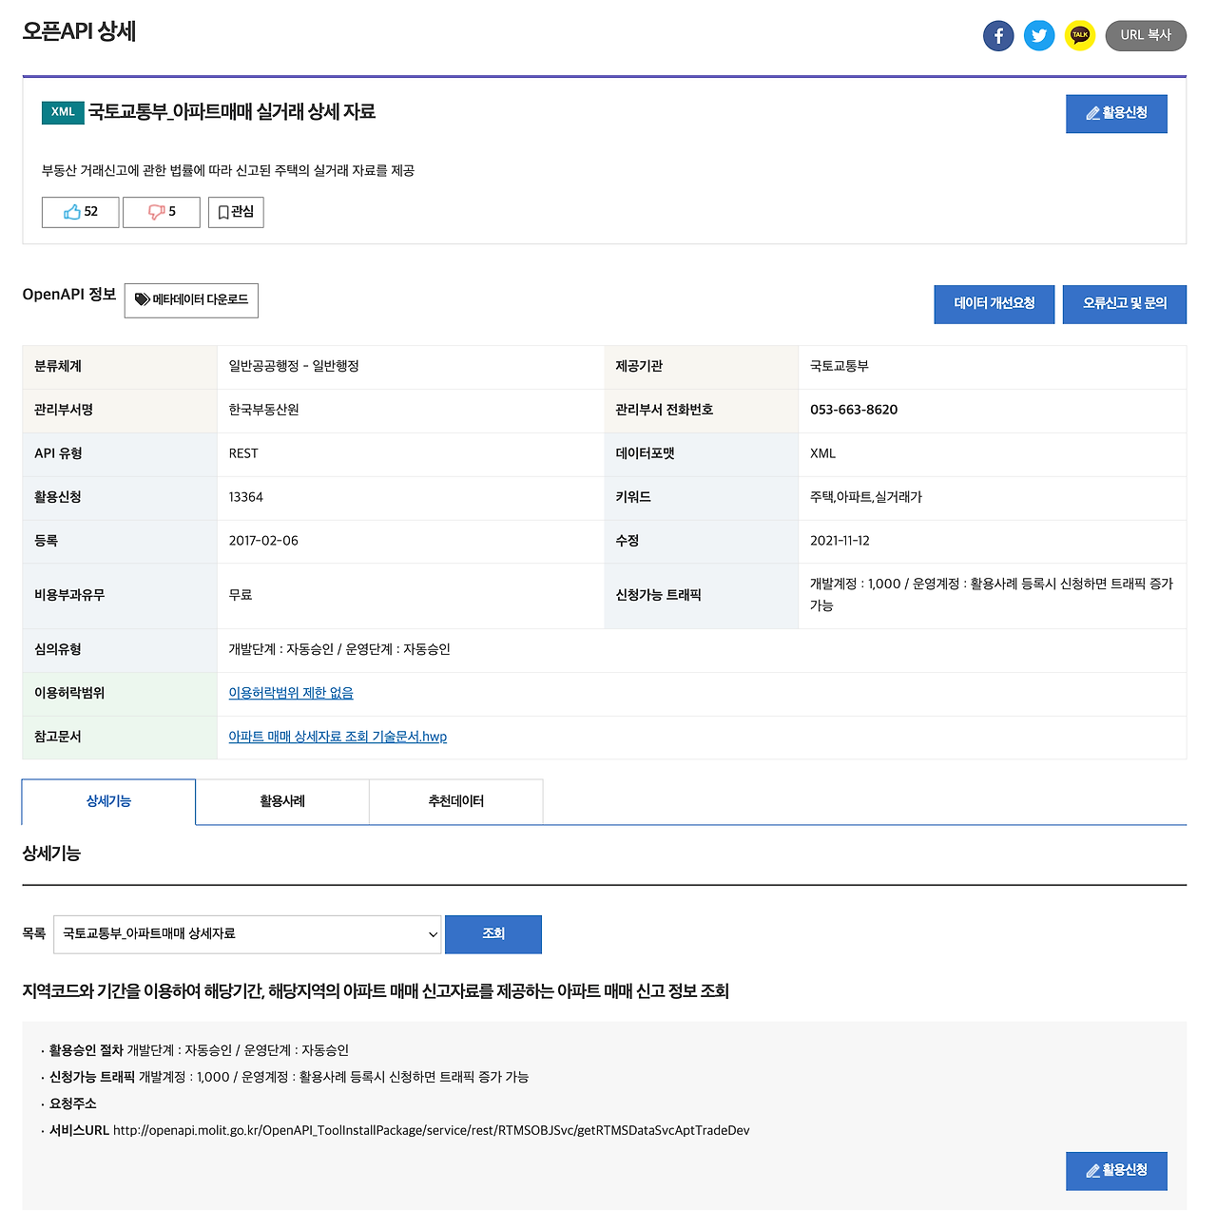Select the 상세기능 tab
This screenshot has width=1217, height=1228.
pos(108,801)
